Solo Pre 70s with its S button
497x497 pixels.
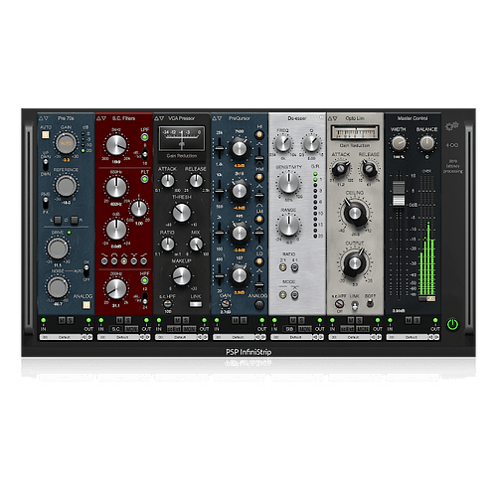pyautogui.click(x=70, y=320)
